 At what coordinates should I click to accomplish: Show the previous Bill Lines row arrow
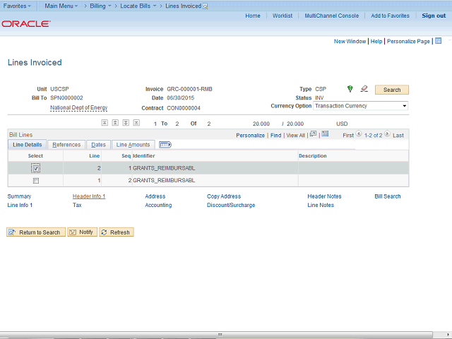[359, 133]
